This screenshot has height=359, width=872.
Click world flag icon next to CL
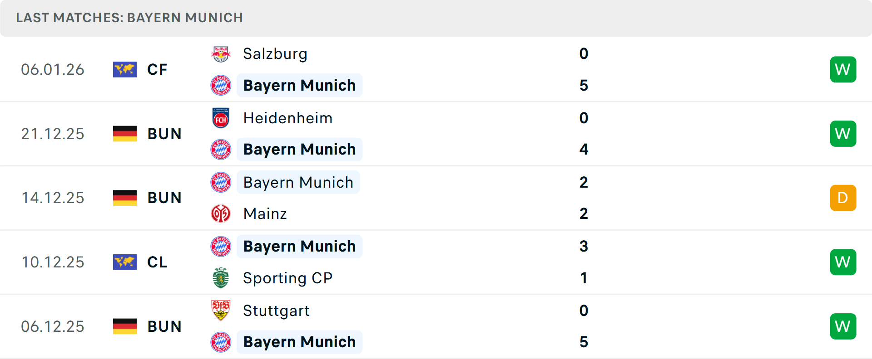(x=125, y=262)
